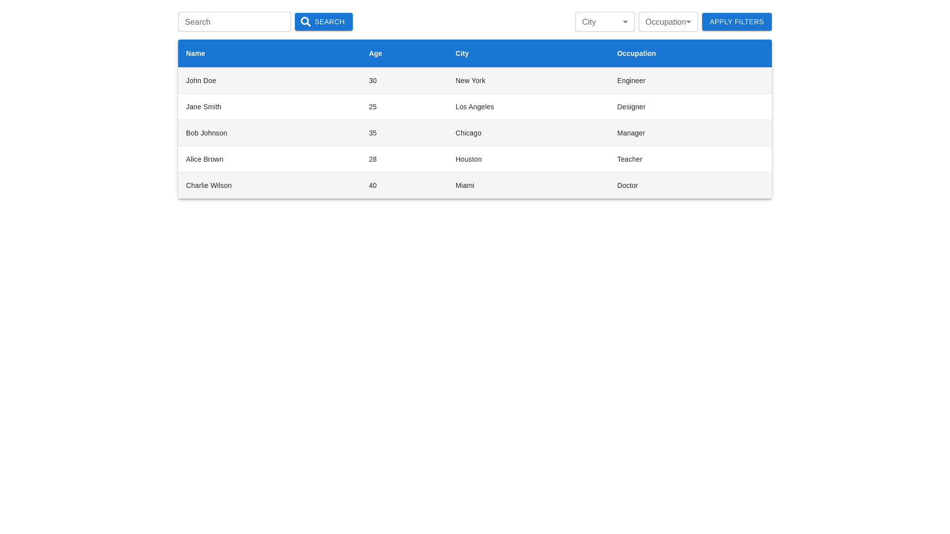Select the Alice Brown row
Image resolution: width=950 pixels, height=534 pixels.
click(204, 159)
